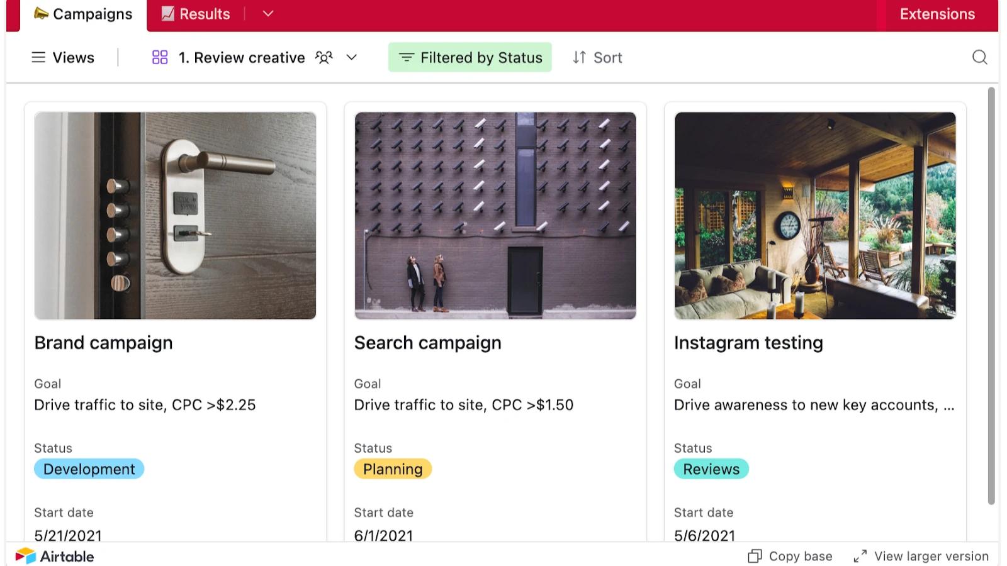
Task: Open Filtered by Status filter
Action: pyautogui.click(x=470, y=57)
